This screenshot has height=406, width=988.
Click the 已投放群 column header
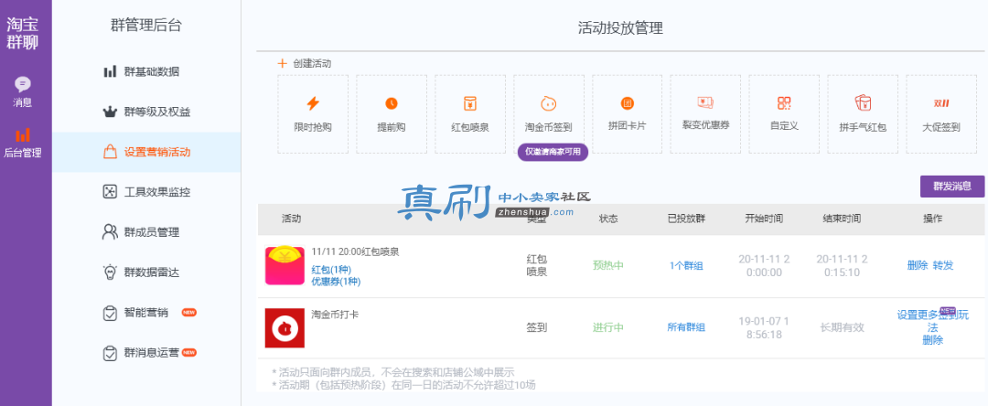(x=686, y=219)
